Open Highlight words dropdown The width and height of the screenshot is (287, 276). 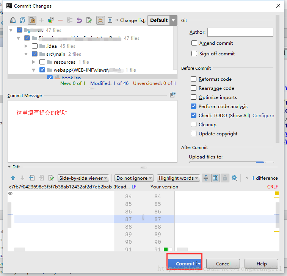178,178
